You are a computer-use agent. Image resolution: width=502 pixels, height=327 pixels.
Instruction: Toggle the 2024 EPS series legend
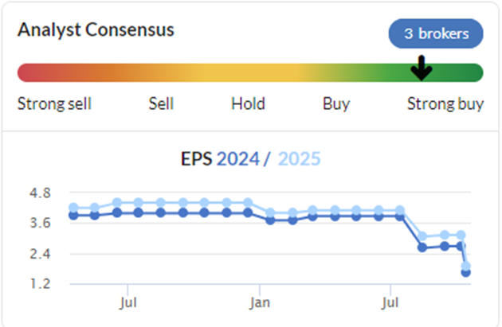click(x=238, y=158)
